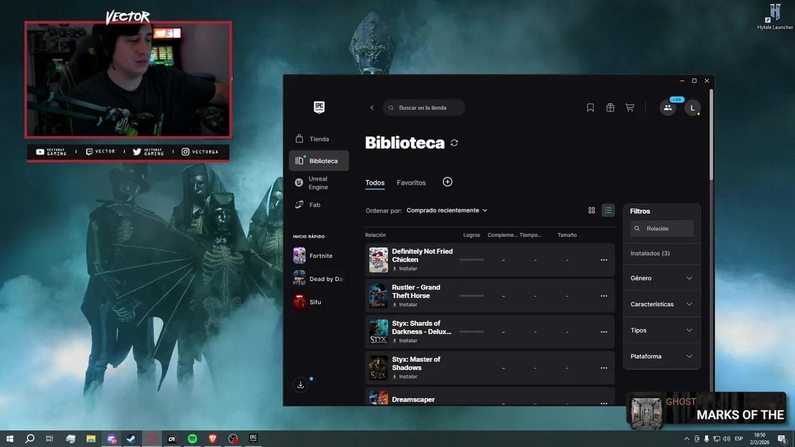Install Rustler - Grand Theft Horse
Screen dimensions: 795x447
tap(405, 305)
